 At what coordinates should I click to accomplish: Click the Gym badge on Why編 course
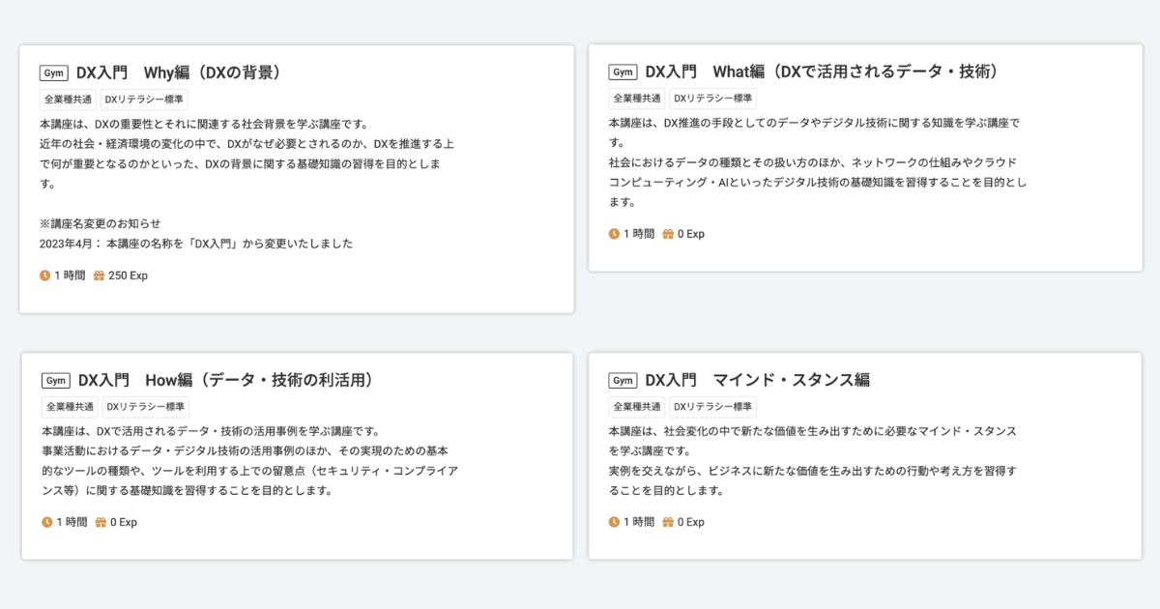54,72
